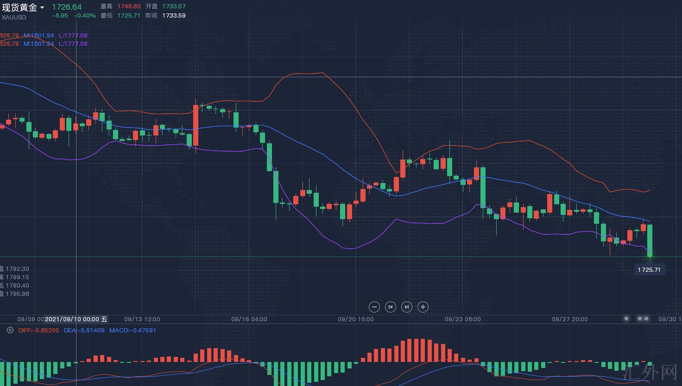Viewport: 682px width, 386px height.
Task: Zoom in the chart with plus button
Action: pos(423,307)
